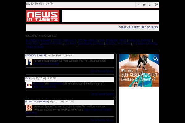Select Financial Express in sources list
Viewport: 185px width, 123px height.
pos(140,41)
